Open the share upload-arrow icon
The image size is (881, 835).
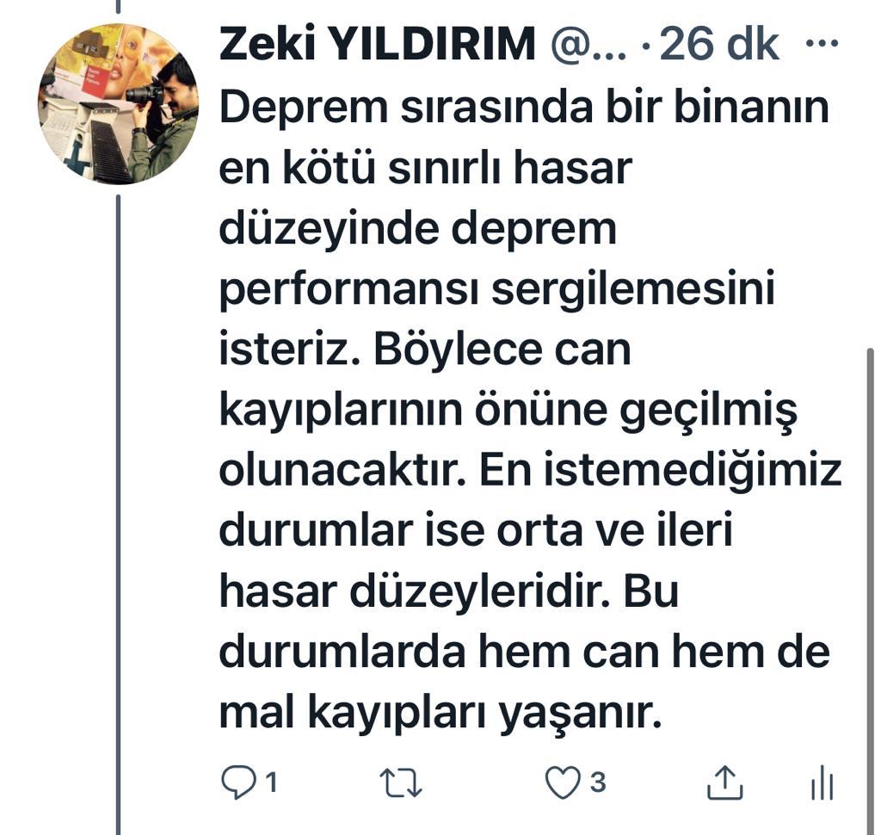click(724, 782)
